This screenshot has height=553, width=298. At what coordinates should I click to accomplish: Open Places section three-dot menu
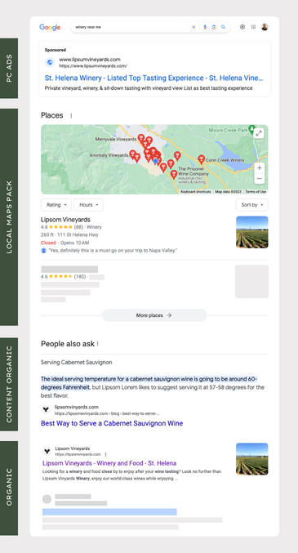tap(71, 116)
